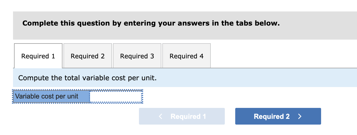Screen dimensions: 357x135
Task: Open the Required 2 tab
Action: pyautogui.click(x=88, y=56)
